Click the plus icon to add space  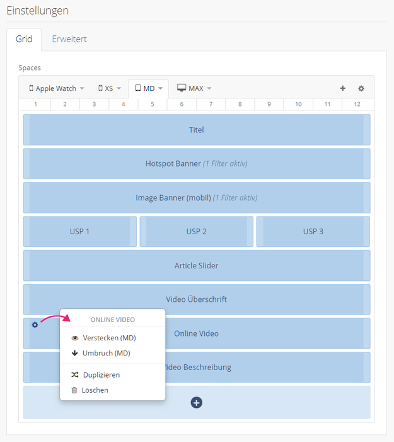(x=342, y=88)
